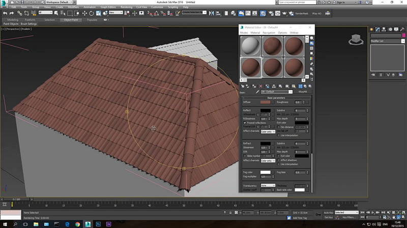Toggle the Fresnel reflections checkbox
This screenshot has width=407, height=228.
[245, 123]
